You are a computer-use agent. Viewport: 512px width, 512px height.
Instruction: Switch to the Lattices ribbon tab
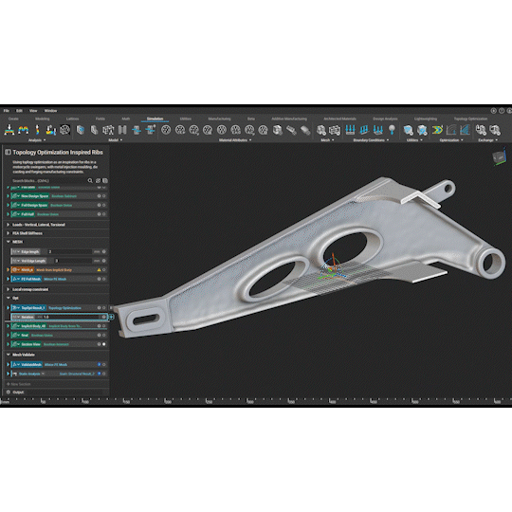point(72,119)
